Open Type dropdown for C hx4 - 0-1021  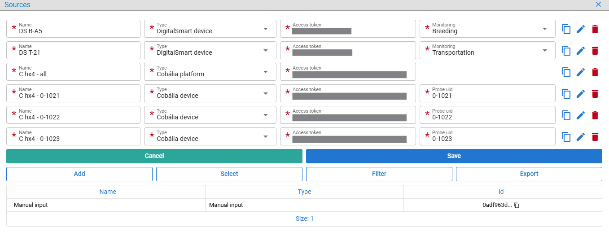(x=210, y=93)
